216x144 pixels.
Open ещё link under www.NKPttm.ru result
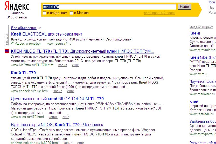(75, 65)
